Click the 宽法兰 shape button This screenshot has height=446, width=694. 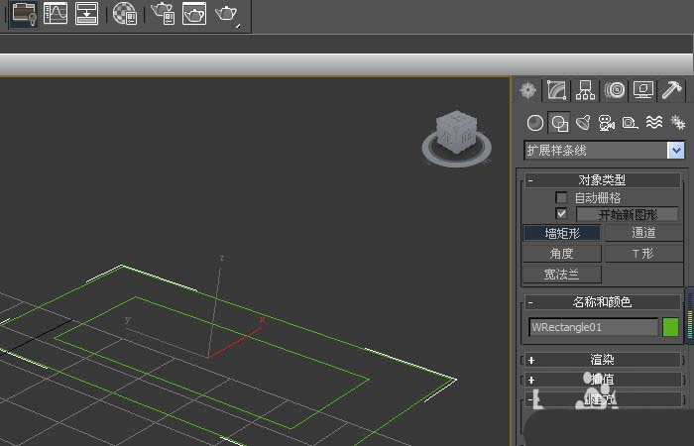[562, 275]
